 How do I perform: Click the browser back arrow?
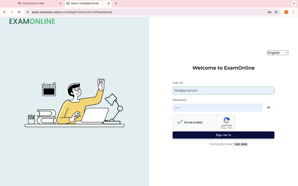coord(4,12)
